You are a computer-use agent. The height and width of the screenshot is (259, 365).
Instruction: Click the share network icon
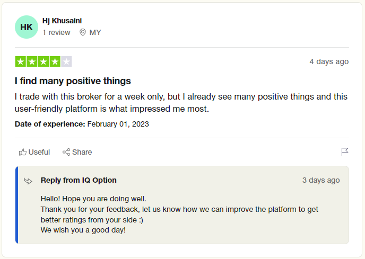tap(66, 152)
